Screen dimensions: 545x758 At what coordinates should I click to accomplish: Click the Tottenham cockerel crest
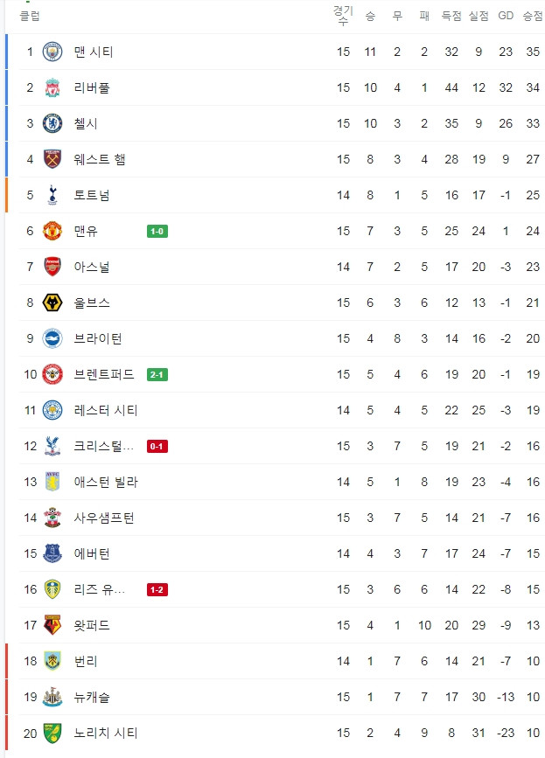click(x=52, y=195)
